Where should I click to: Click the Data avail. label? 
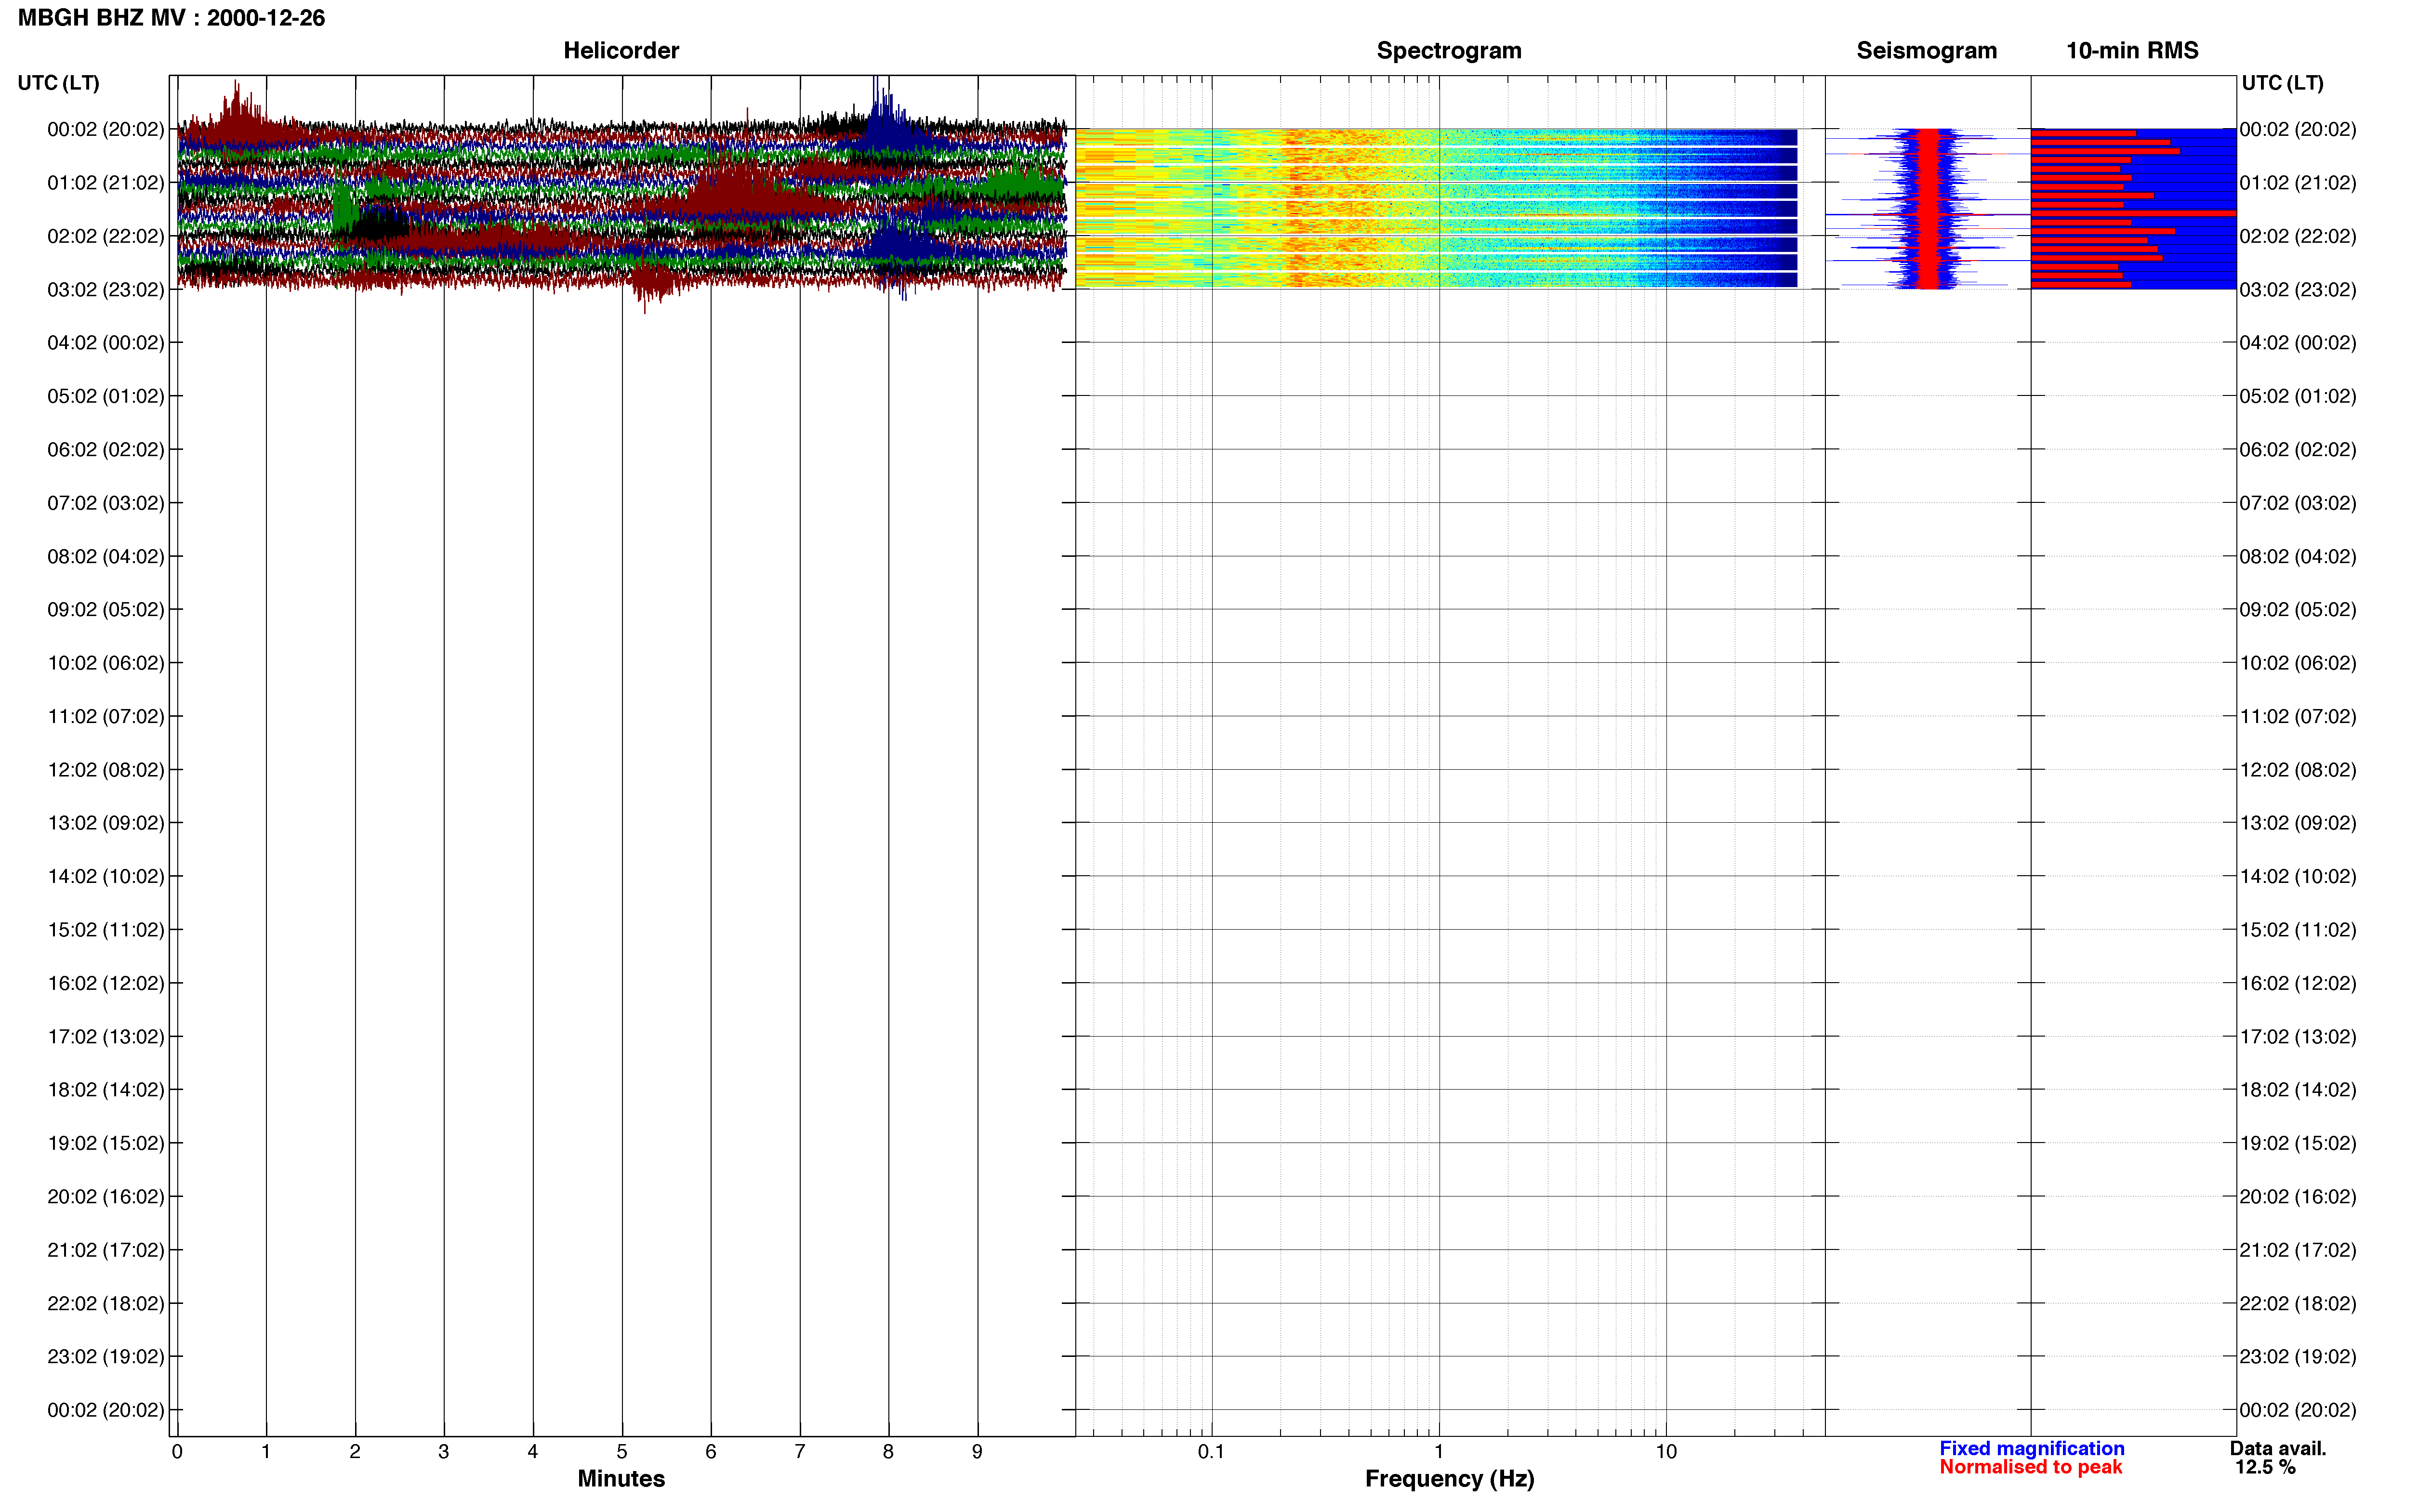tap(2278, 1448)
